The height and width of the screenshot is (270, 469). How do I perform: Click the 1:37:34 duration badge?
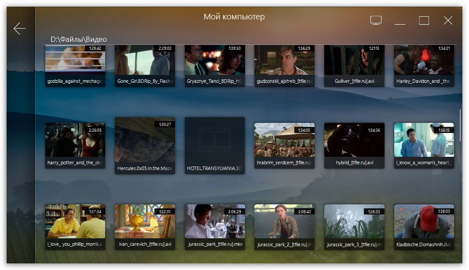(x=95, y=211)
